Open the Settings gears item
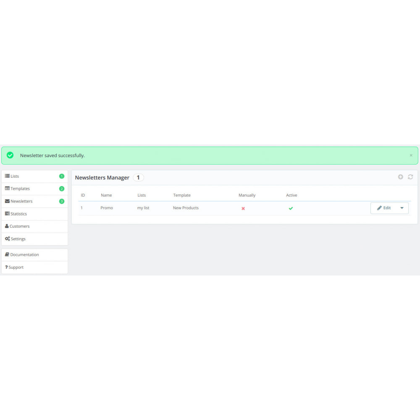 (x=18, y=239)
